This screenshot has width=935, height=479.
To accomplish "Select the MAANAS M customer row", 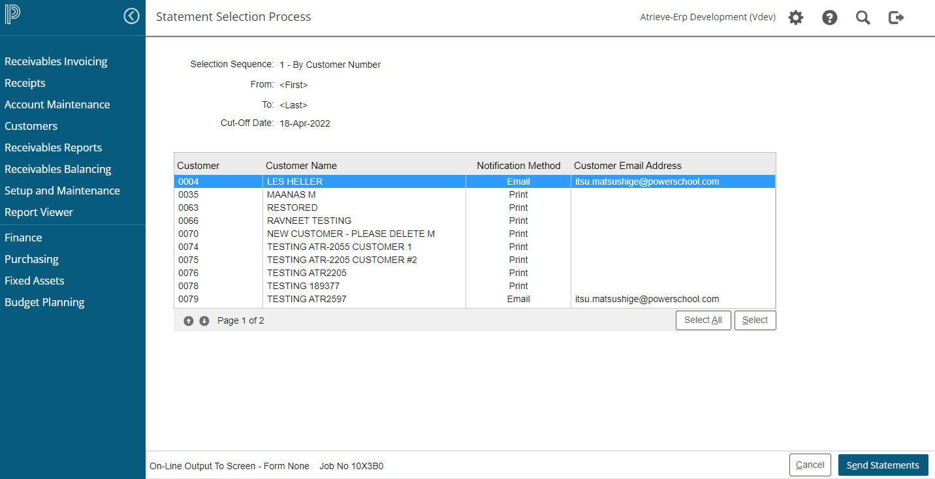I will 291,194.
